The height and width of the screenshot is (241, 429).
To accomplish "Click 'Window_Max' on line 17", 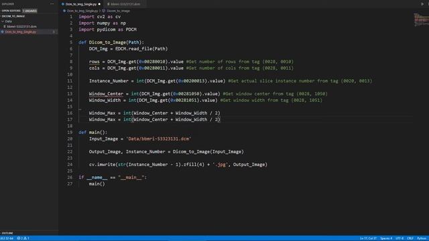I will pos(102,119).
